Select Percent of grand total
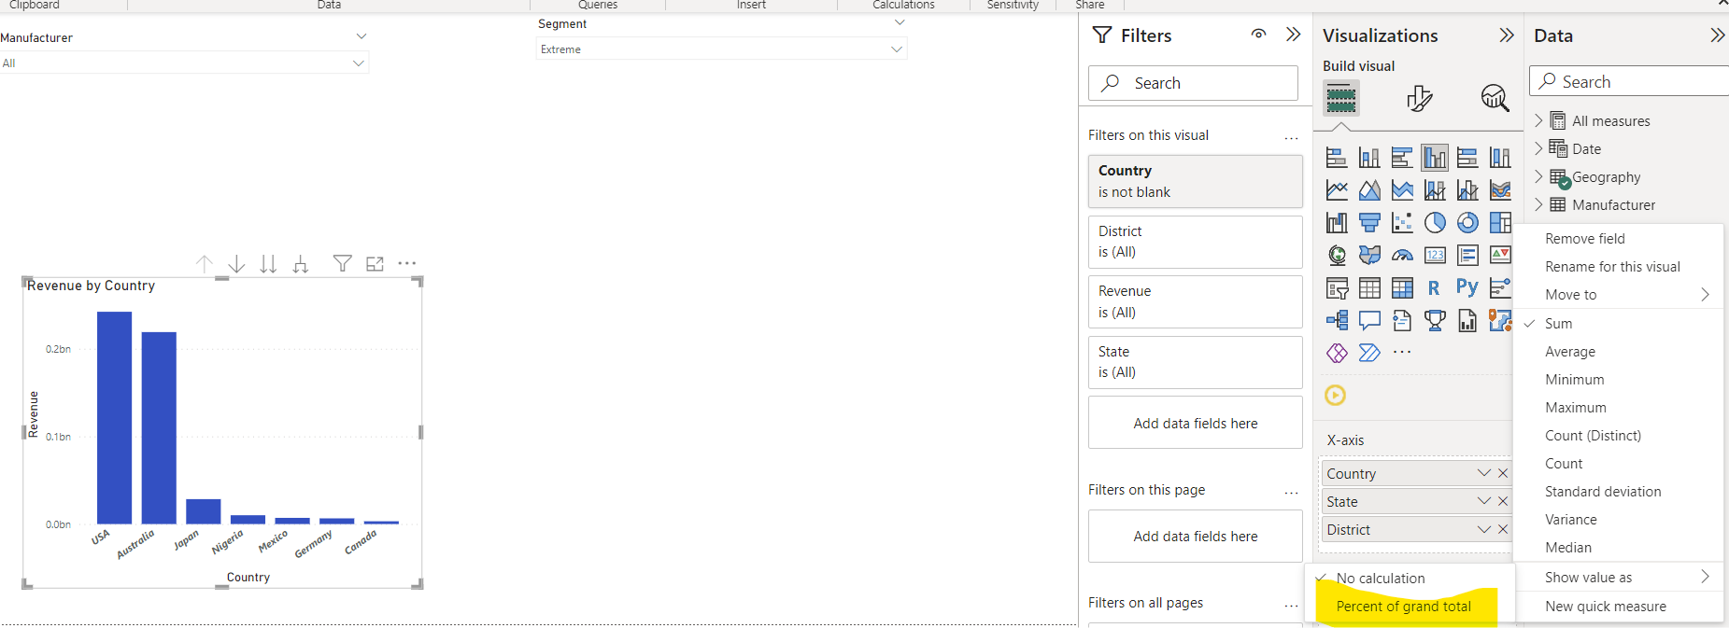Screen dimensions: 1729x642 1403,607
